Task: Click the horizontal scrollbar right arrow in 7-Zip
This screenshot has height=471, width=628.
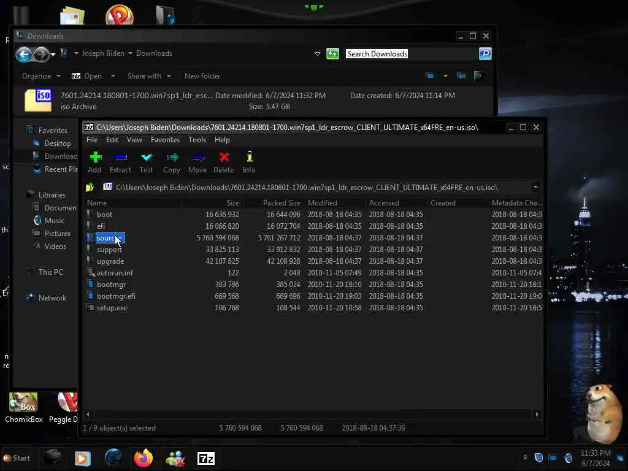Action: click(x=537, y=414)
